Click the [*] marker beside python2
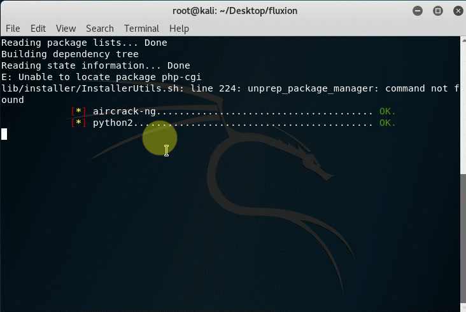Image resolution: width=466 pixels, height=312 pixels. 78,123
